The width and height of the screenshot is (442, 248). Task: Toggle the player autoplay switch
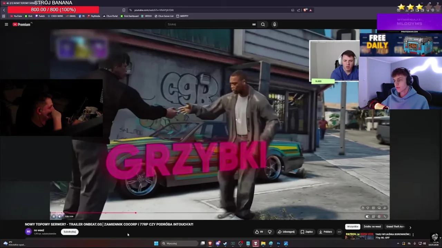368,217
